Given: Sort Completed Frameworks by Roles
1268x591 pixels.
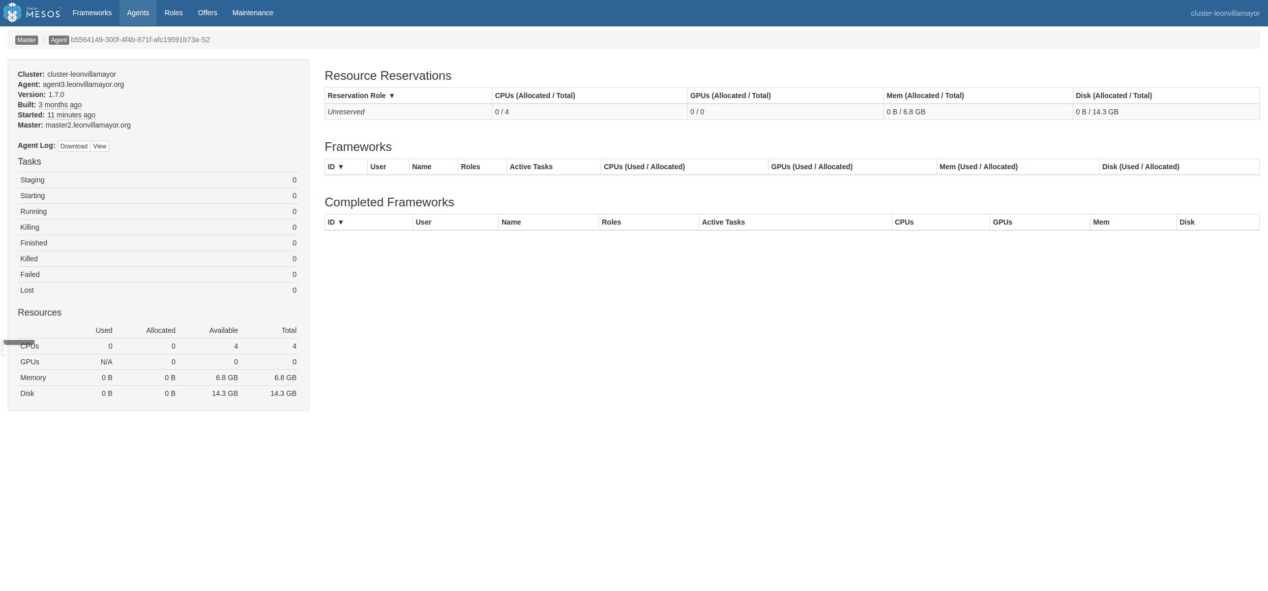Looking at the screenshot, I should 648,222.
